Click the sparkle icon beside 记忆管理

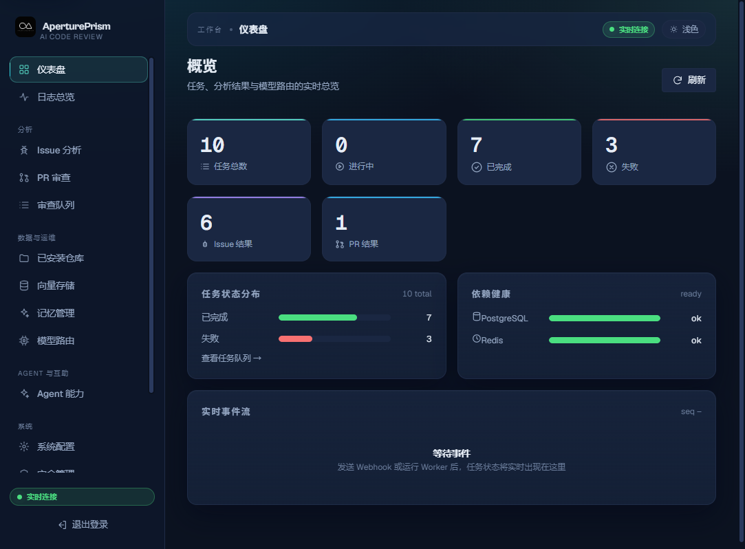pos(24,313)
